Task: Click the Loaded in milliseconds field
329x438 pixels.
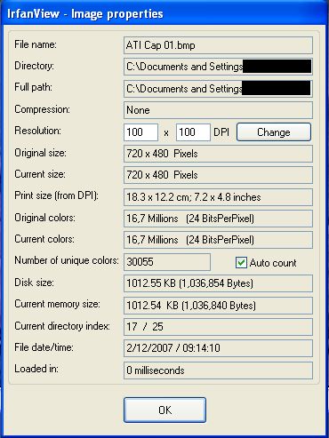Action: click(x=218, y=370)
